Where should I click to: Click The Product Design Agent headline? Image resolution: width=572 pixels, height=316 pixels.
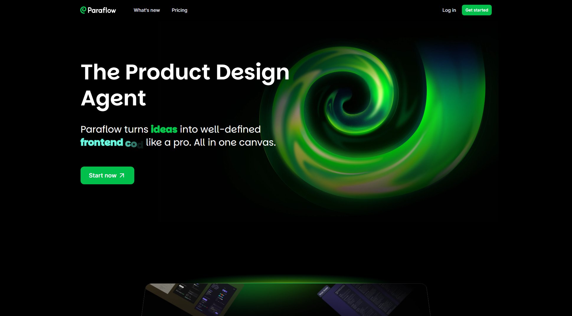pyautogui.click(x=185, y=85)
